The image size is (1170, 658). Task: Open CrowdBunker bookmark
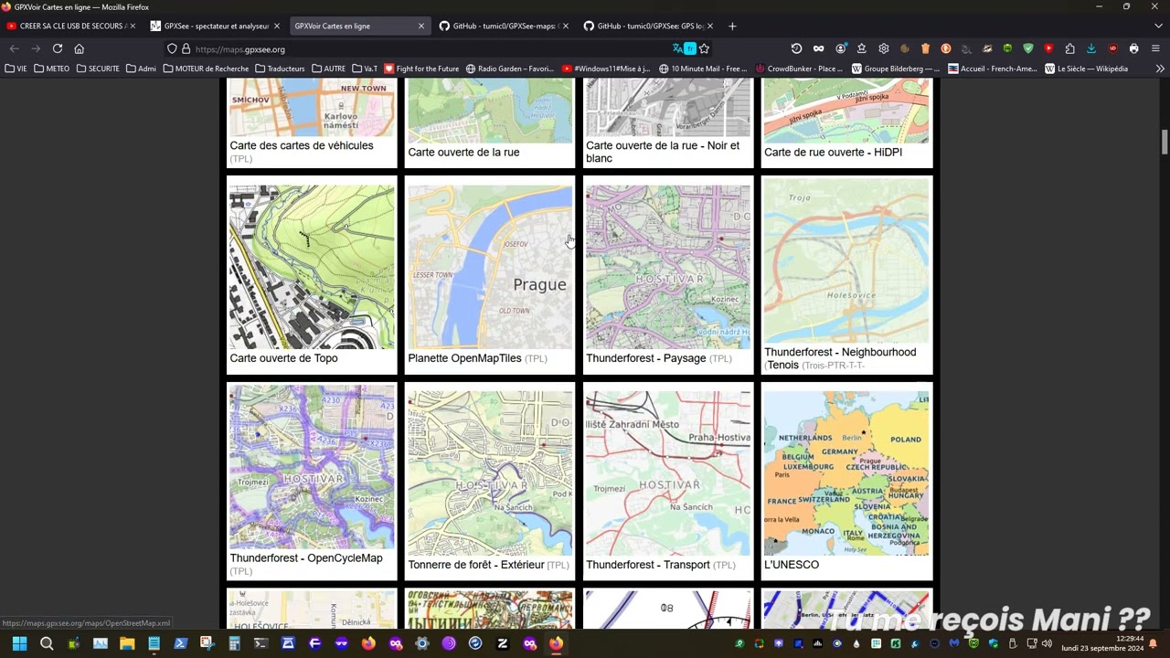point(798,69)
